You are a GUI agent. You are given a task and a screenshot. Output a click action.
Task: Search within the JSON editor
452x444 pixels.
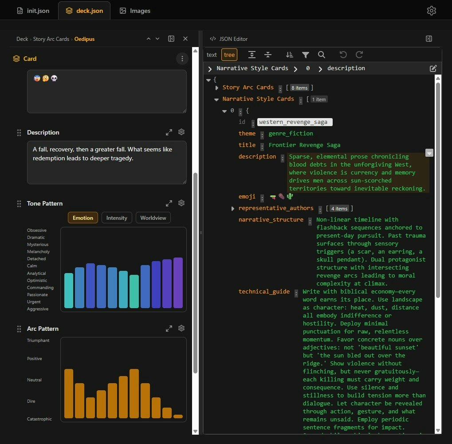click(x=322, y=55)
